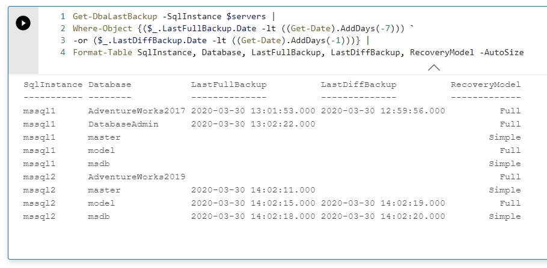Click the Database column header in output
Image resolution: width=547 pixels, height=268 pixels.
tap(109, 85)
